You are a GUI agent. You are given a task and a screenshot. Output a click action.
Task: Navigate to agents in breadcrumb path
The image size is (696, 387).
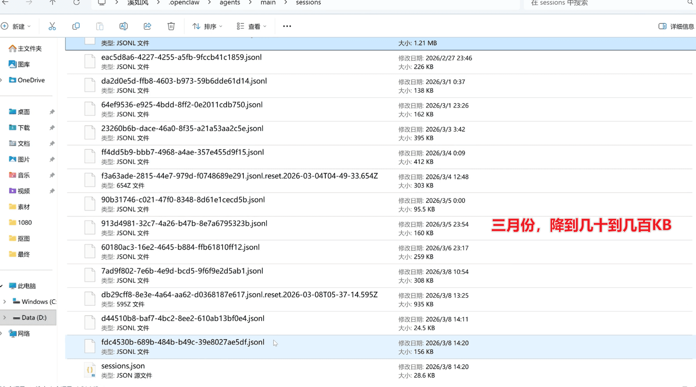click(x=229, y=3)
